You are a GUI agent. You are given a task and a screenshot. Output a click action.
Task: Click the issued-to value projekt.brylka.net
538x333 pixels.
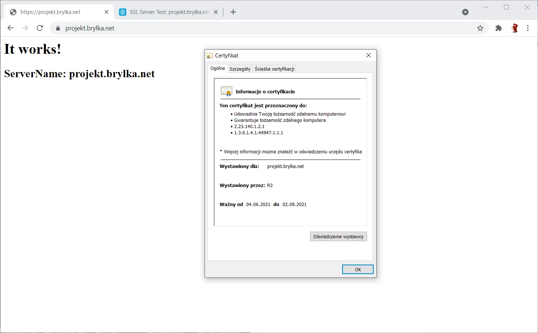point(285,166)
